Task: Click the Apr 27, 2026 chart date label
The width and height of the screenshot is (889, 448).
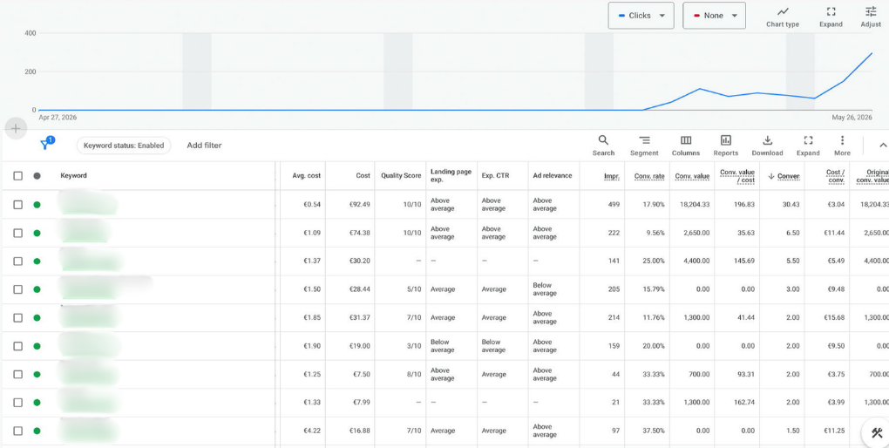Action: (x=58, y=118)
